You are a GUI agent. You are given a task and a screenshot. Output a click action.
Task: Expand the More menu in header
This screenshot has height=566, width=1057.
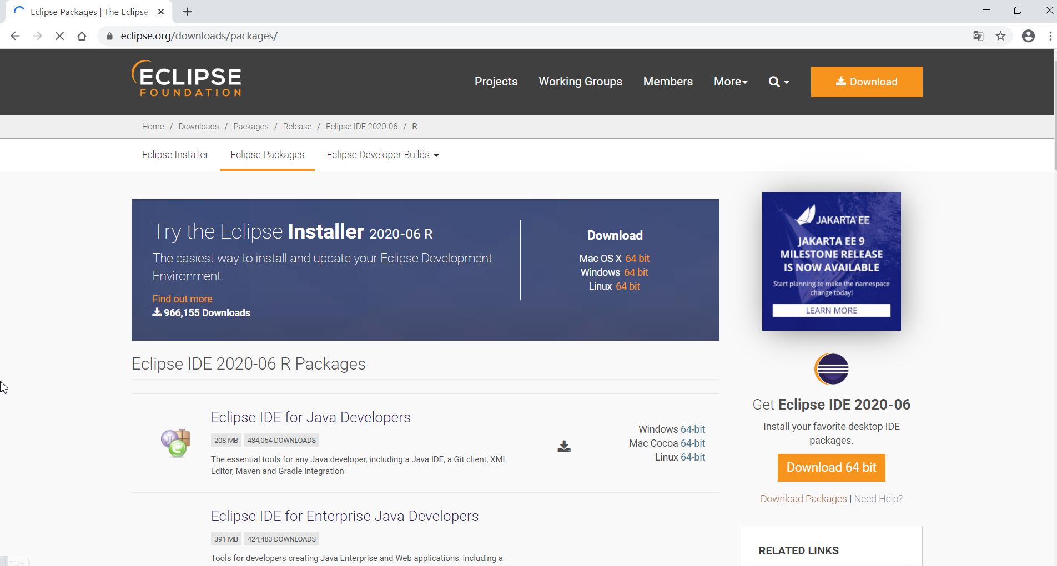731,82
